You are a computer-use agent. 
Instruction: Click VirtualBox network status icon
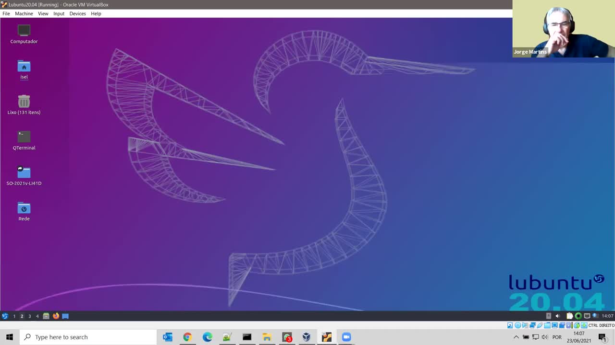(x=532, y=325)
